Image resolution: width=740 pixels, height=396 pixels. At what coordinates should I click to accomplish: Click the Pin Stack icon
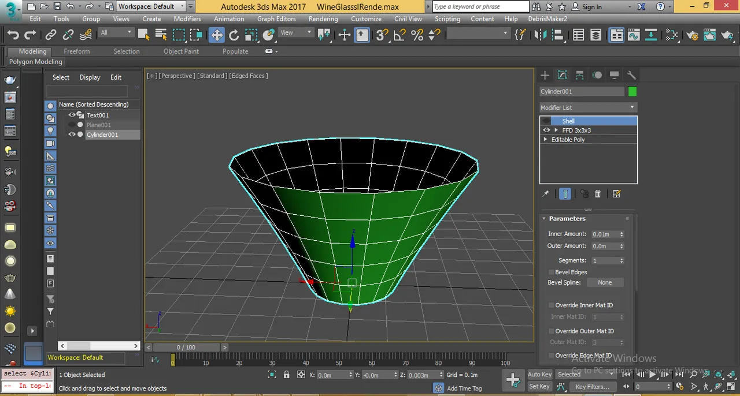545,194
